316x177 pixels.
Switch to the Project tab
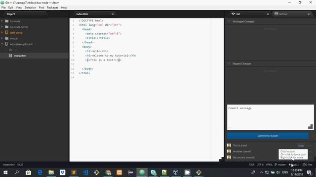pos(11,14)
